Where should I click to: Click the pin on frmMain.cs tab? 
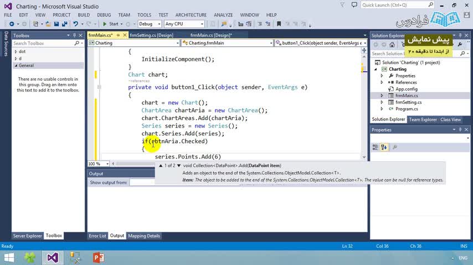coord(118,35)
